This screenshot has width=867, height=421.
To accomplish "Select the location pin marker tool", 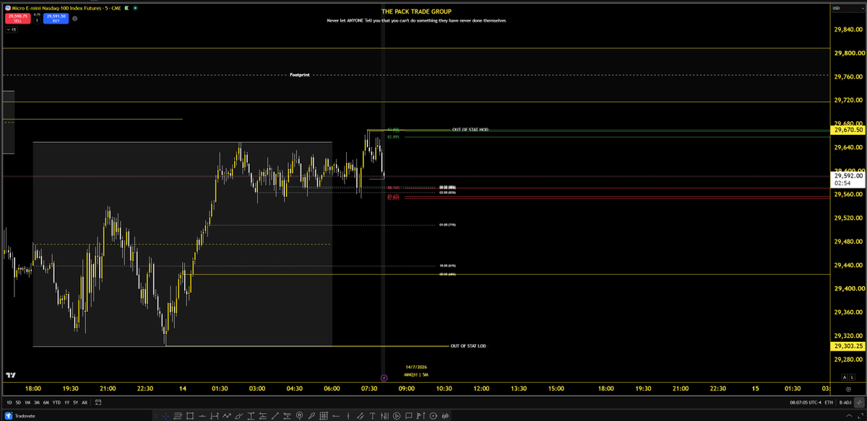I will click(299, 416).
